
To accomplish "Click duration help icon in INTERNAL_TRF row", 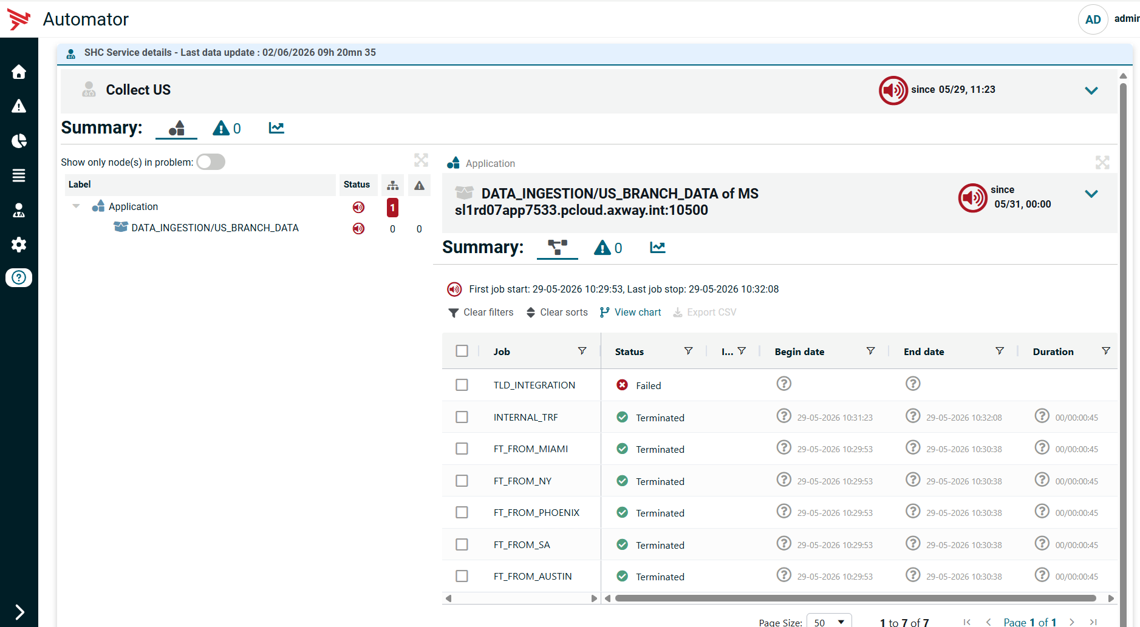I will (1042, 416).
